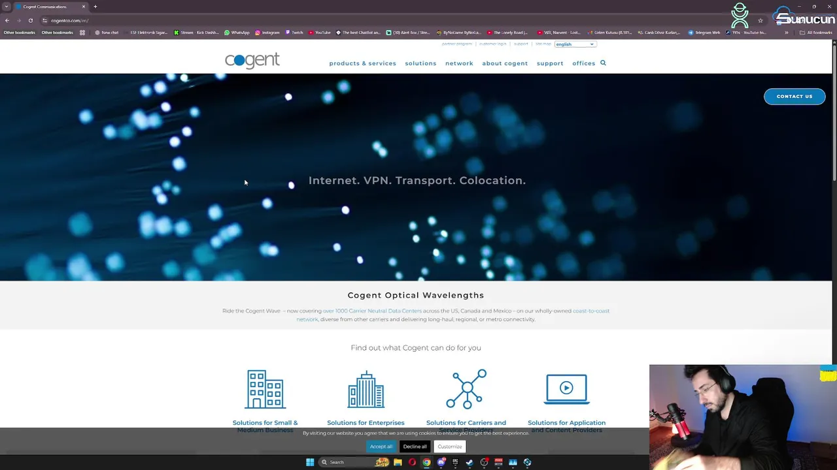Click the Carriers network nodes icon
Screen dimensions: 837x470
pos(466,389)
